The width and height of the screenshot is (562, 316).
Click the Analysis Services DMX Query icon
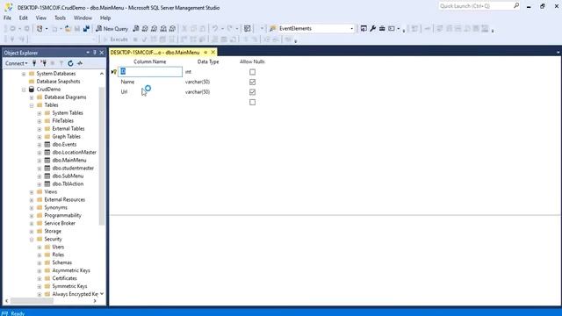155,29
